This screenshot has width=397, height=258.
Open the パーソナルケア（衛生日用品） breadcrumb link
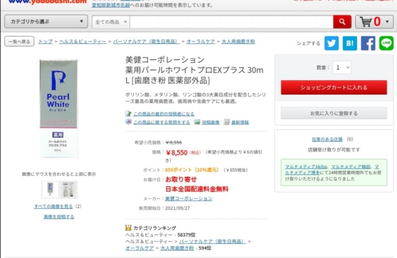[146, 41]
